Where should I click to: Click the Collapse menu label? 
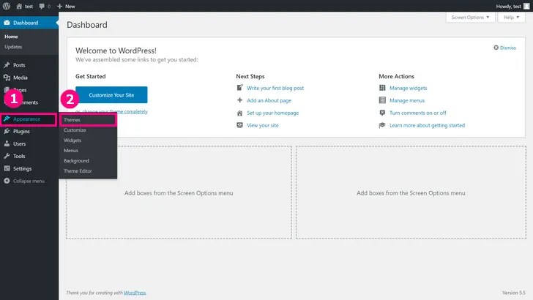29,181
